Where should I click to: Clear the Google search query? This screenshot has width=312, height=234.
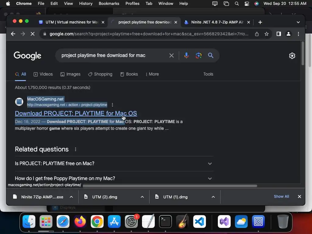click(x=171, y=55)
